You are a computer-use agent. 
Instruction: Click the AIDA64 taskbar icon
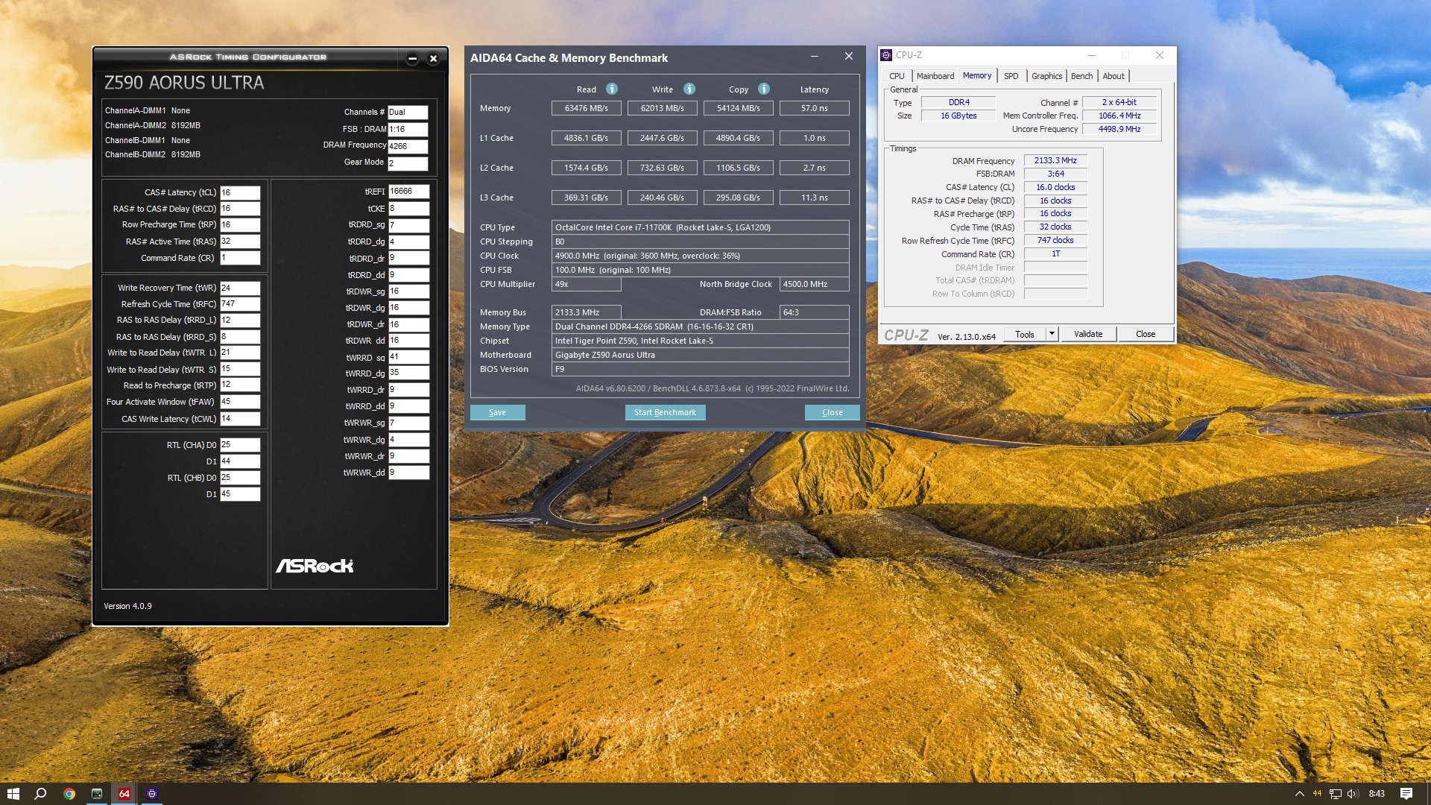pyautogui.click(x=124, y=794)
